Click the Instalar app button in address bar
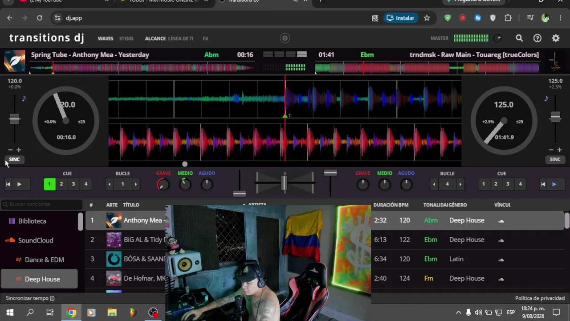Screen dimensions: 570x321 click(x=400, y=18)
